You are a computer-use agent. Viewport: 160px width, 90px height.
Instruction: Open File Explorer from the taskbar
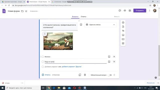59,88
